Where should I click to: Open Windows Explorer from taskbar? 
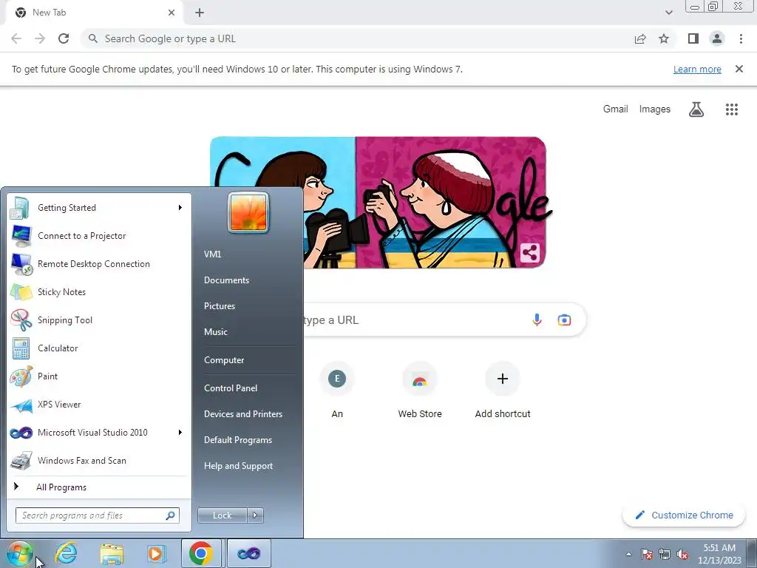point(112,553)
